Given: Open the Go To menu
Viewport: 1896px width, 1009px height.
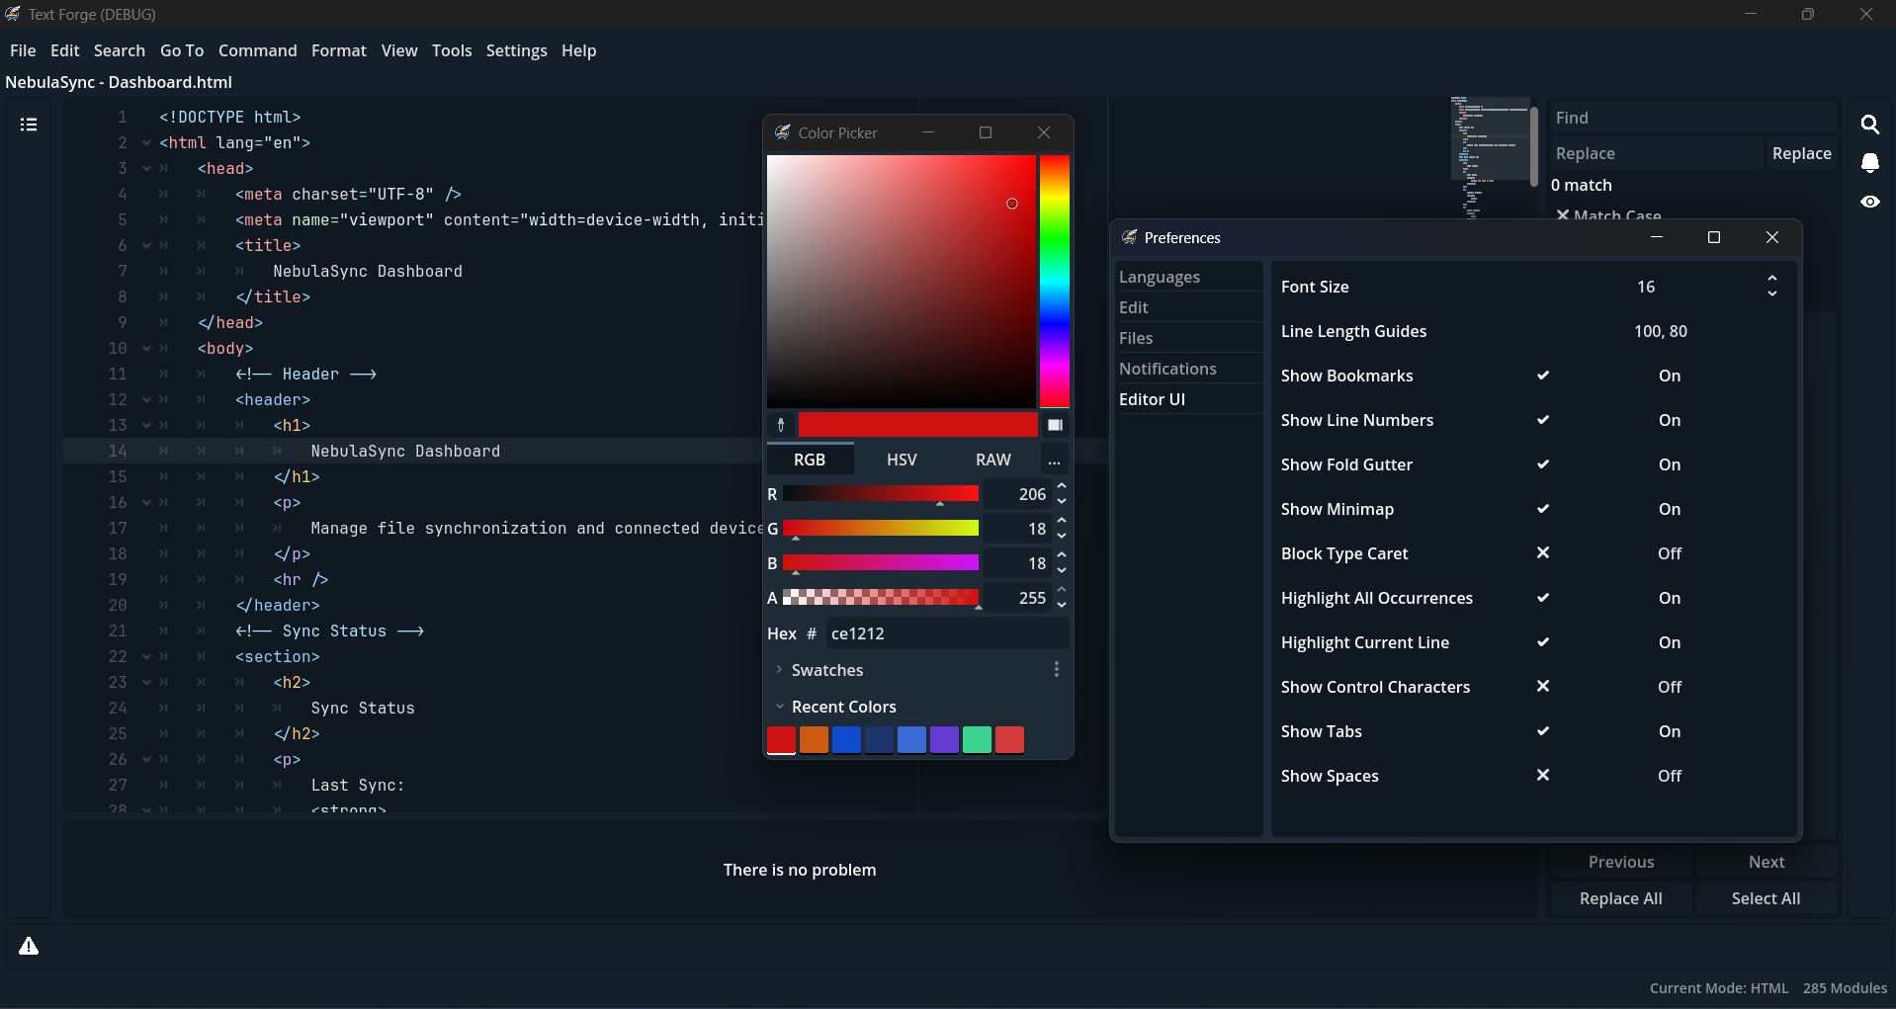Looking at the screenshot, I should click(x=182, y=50).
